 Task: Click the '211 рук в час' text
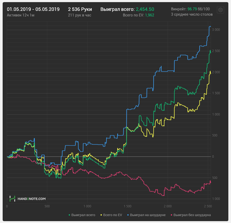click(x=80, y=15)
